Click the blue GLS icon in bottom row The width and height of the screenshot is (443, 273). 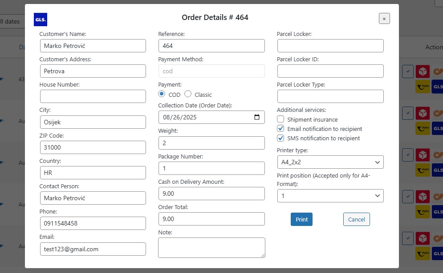[x=437, y=253]
